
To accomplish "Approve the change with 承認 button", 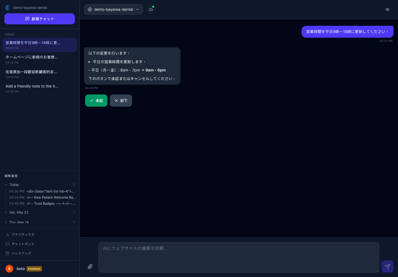I will click(96, 101).
